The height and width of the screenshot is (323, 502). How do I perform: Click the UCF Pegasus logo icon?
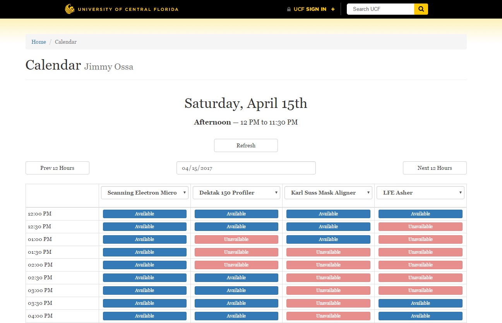[70, 9]
